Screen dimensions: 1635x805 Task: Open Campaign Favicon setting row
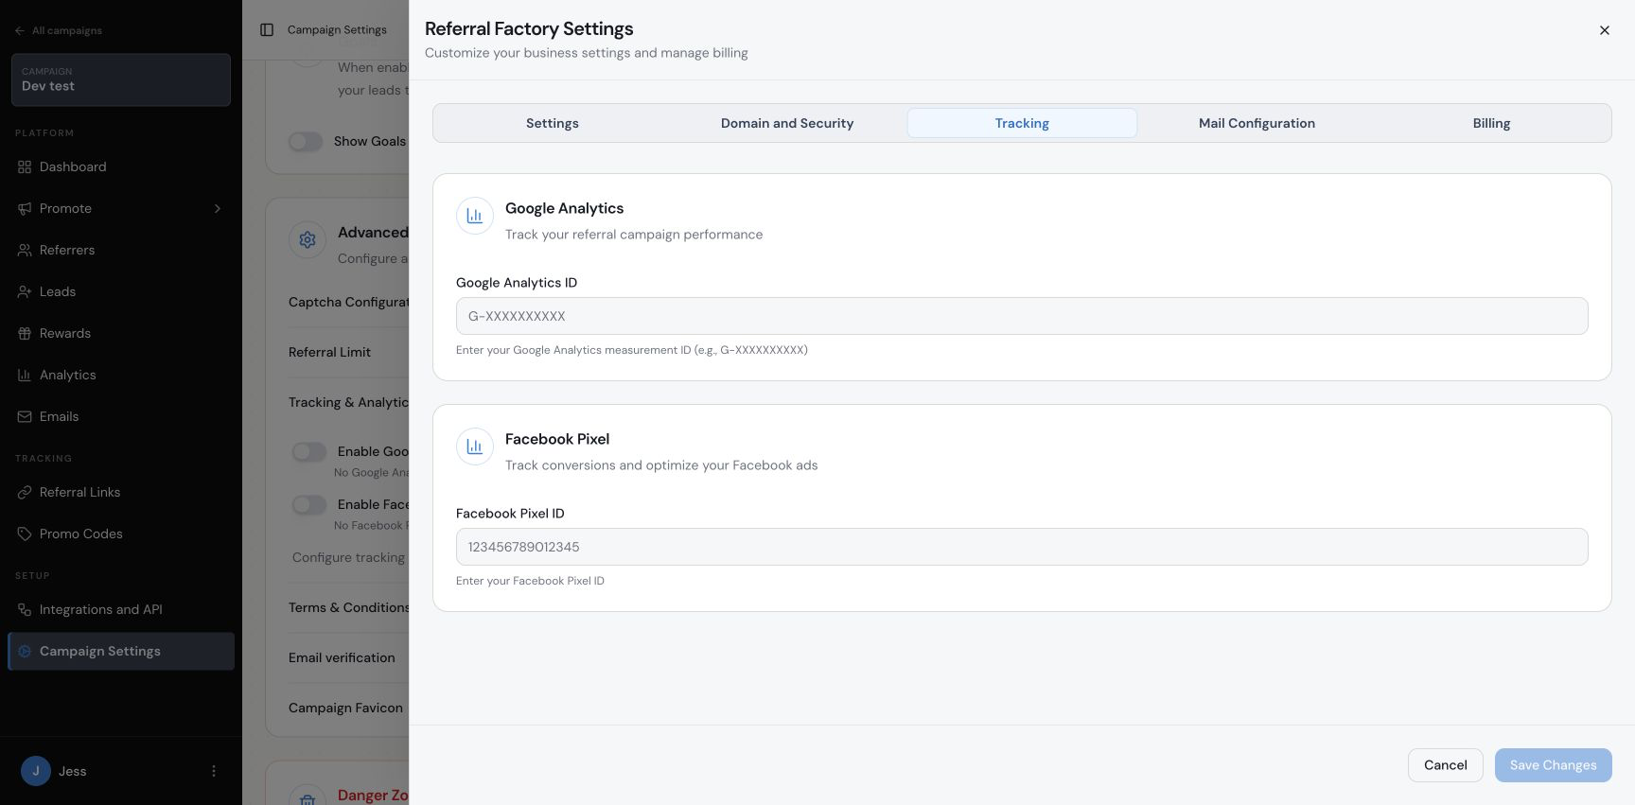[348, 708]
